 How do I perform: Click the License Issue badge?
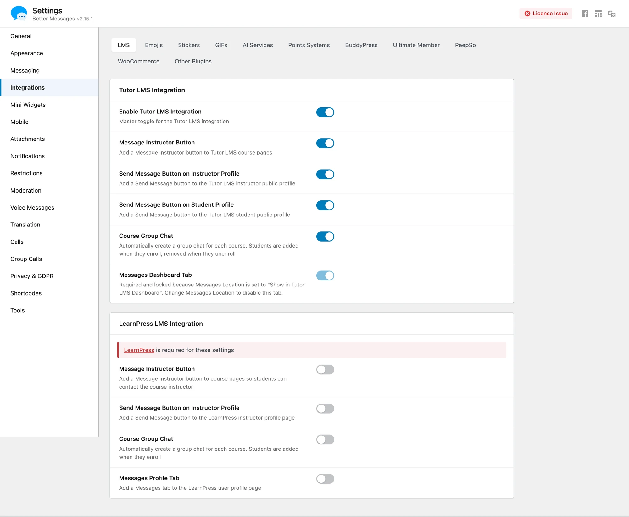click(x=546, y=14)
